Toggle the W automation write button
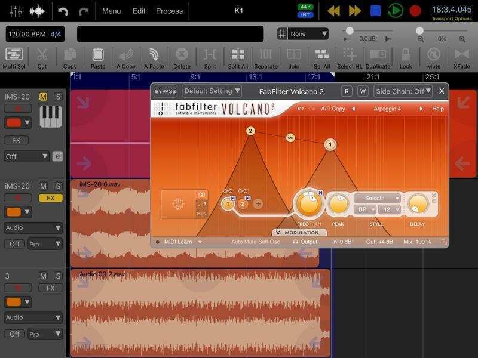The image size is (478, 358). pos(363,91)
